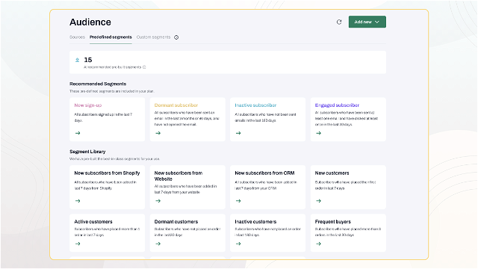Click the arrow on the Engaged subscriber card
Image resolution: width=478 pixels, height=269 pixels.
(x=319, y=133)
